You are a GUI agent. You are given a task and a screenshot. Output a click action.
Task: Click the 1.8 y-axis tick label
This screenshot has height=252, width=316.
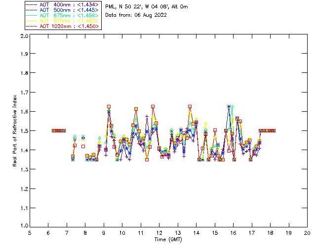(24, 73)
